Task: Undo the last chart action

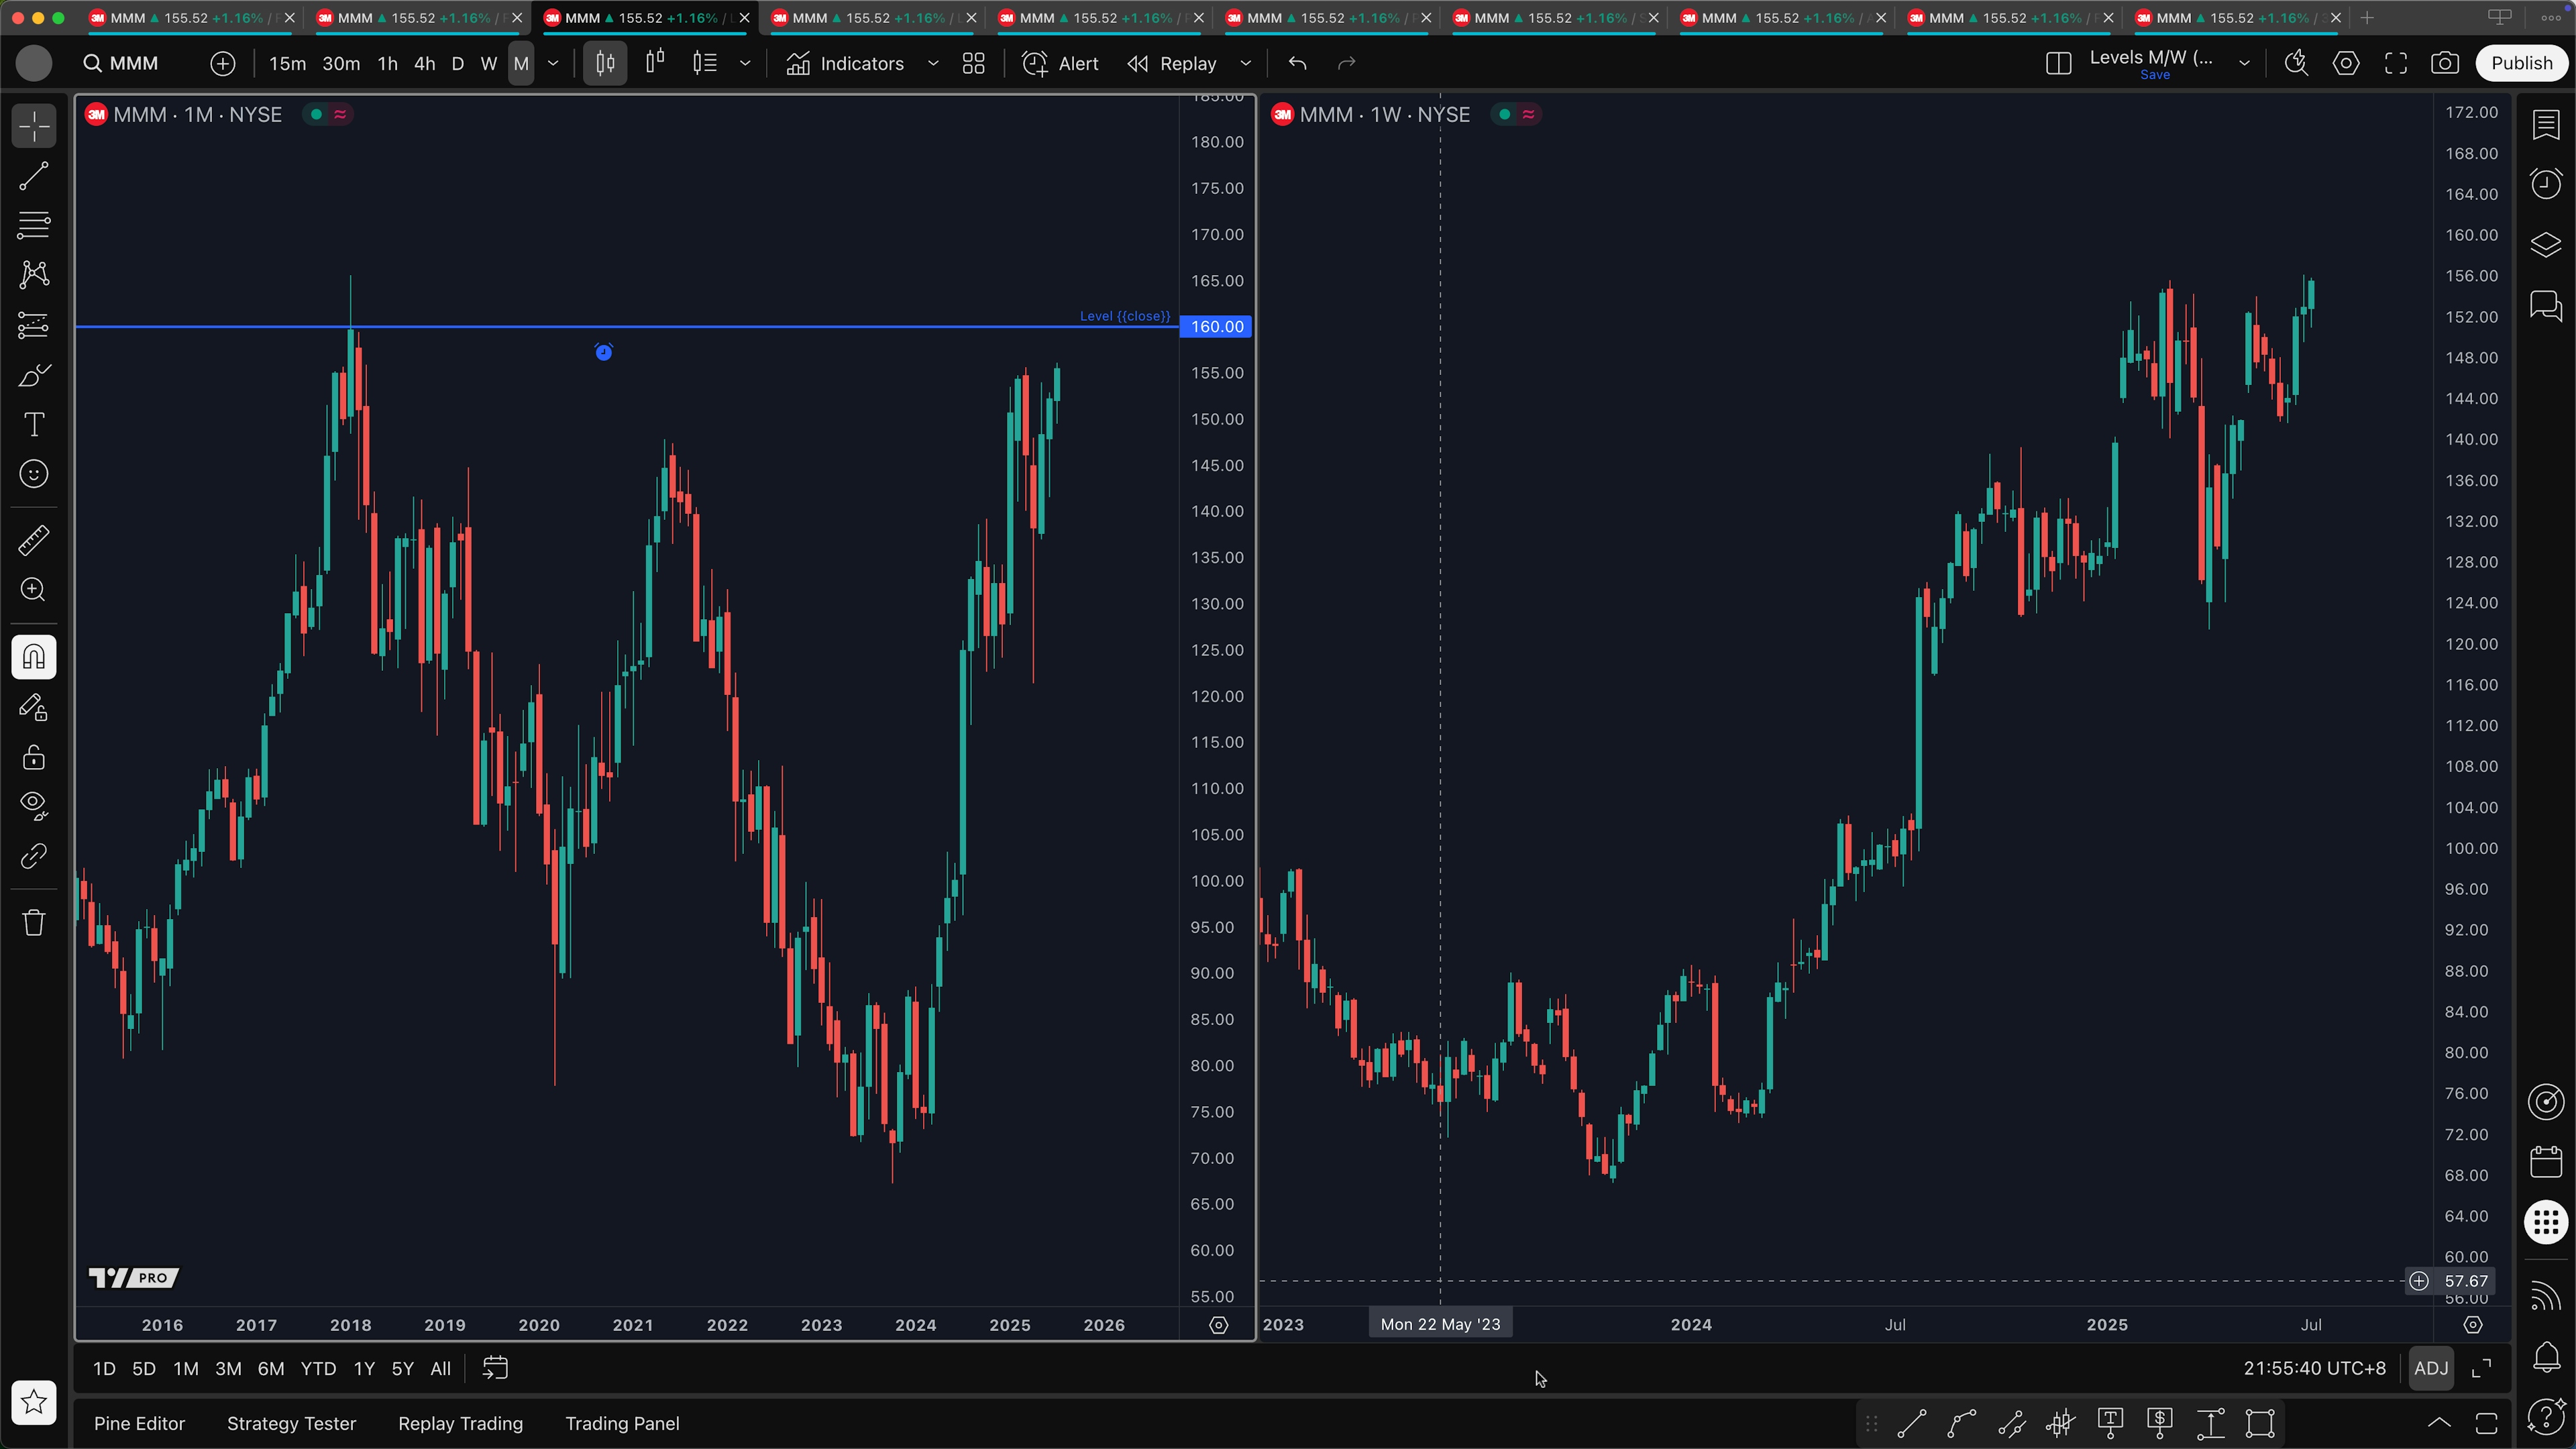Action: (1297, 63)
